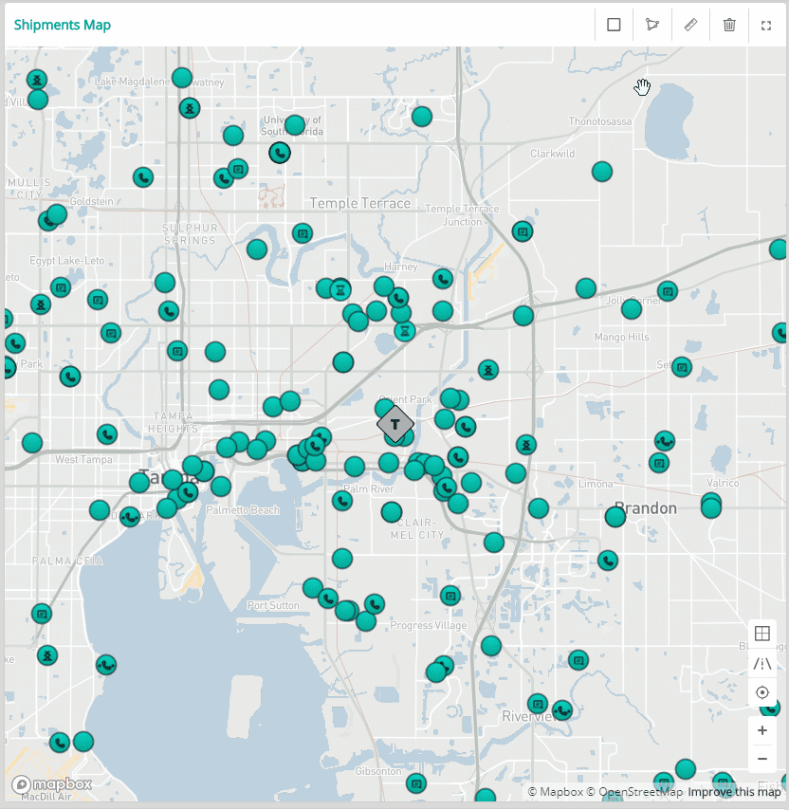789x810 pixels.
Task: Select the phone marker in Tampa Heights
Action: (x=107, y=434)
